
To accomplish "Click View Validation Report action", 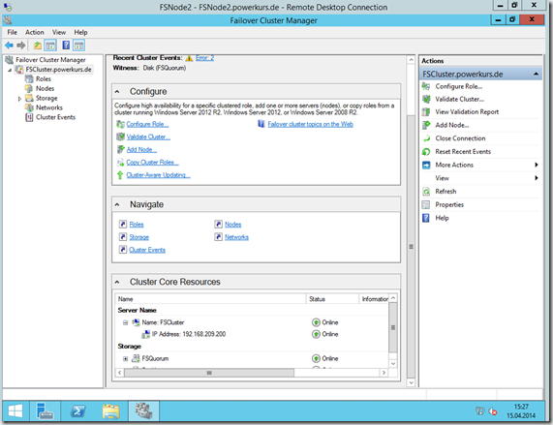I will tap(467, 111).
